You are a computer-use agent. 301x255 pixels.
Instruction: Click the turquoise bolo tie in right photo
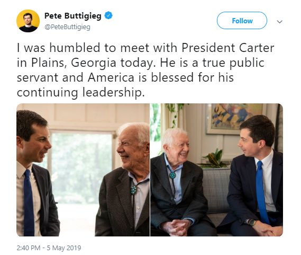[172, 175]
